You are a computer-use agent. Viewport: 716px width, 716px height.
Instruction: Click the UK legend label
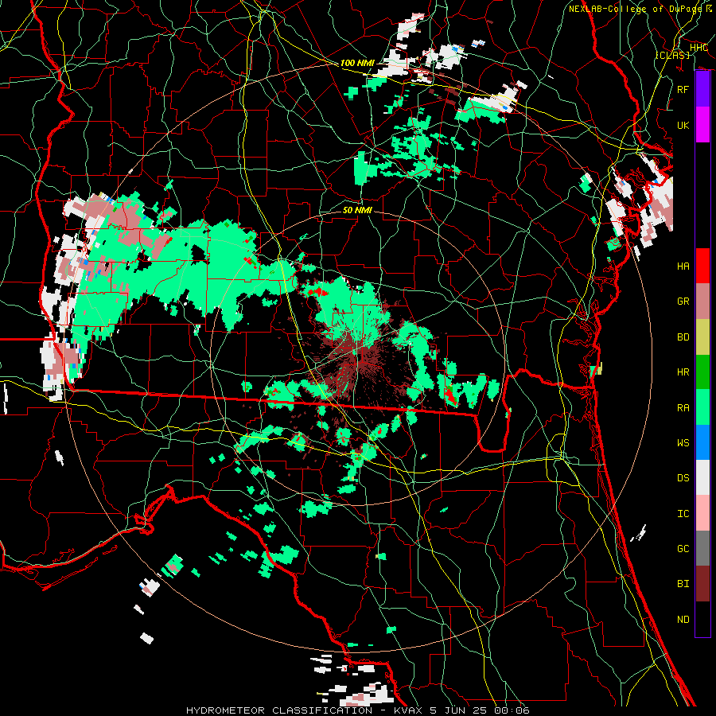point(683,125)
